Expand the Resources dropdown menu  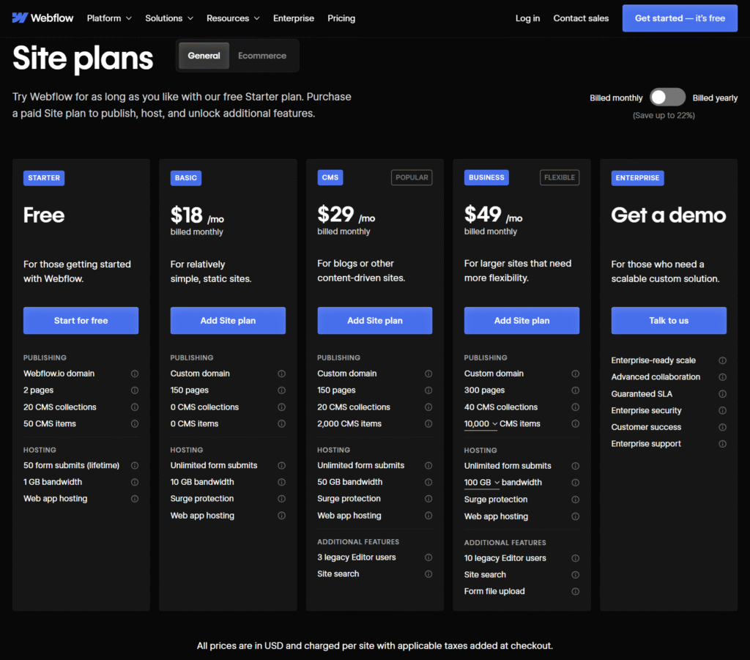click(x=233, y=18)
